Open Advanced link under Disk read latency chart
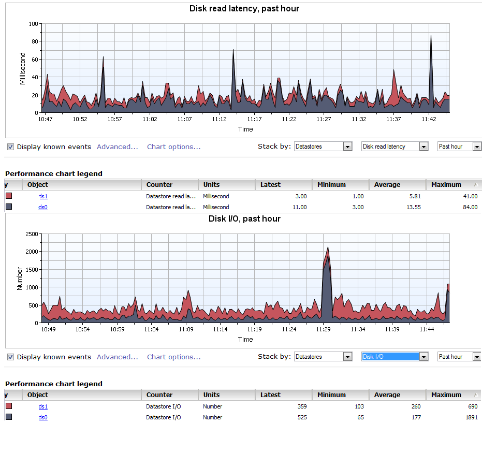482x453 pixels. pyautogui.click(x=117, y=147)
